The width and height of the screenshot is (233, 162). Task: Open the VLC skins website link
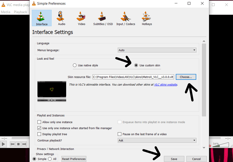(166, 85)
